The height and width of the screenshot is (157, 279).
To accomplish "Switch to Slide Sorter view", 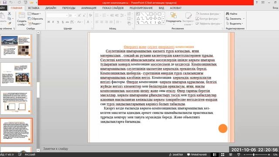I will 223,155.
